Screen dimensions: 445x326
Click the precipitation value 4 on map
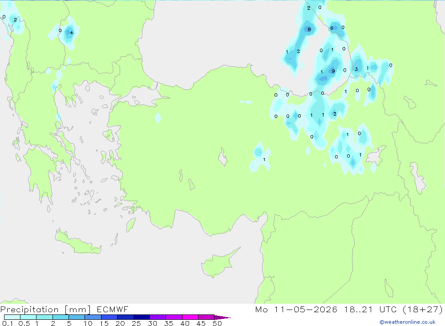pyautogui.click(x=72, y=32)
